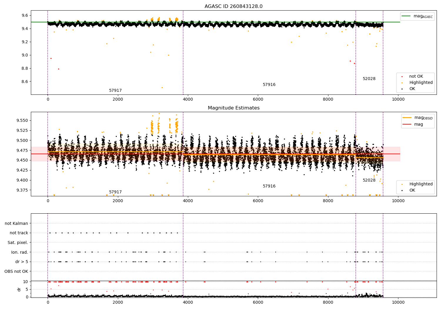Click the 'not Kalman' row label
Screen dimensions: 441x309
16,223
